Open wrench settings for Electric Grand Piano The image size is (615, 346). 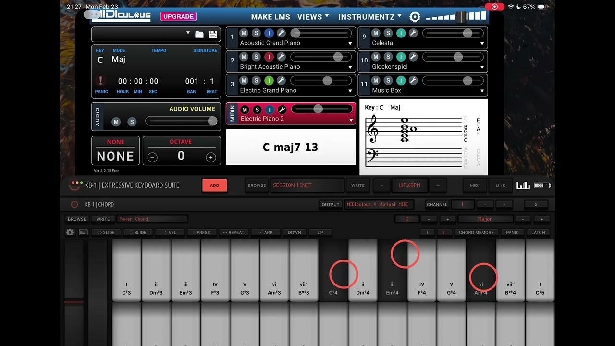tap(282, 80)
